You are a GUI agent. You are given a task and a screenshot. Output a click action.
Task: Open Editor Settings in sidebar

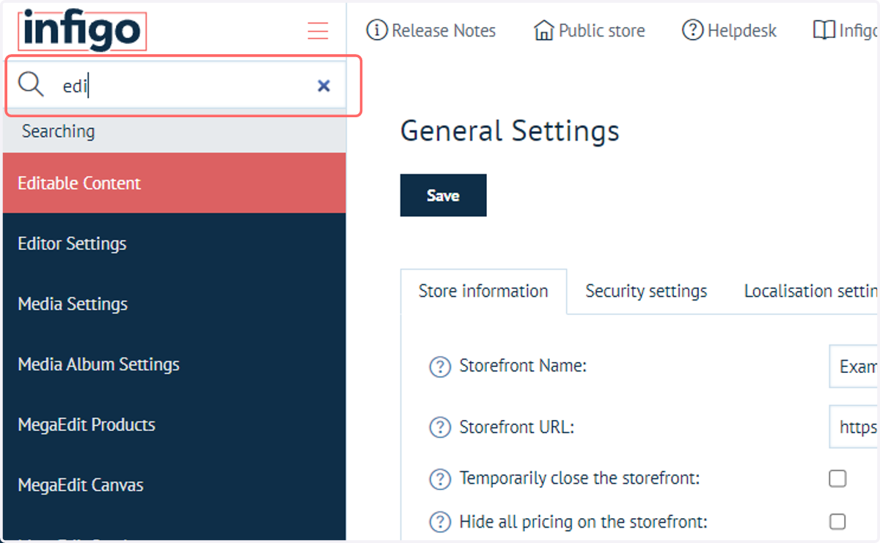[x=175, y=243]
